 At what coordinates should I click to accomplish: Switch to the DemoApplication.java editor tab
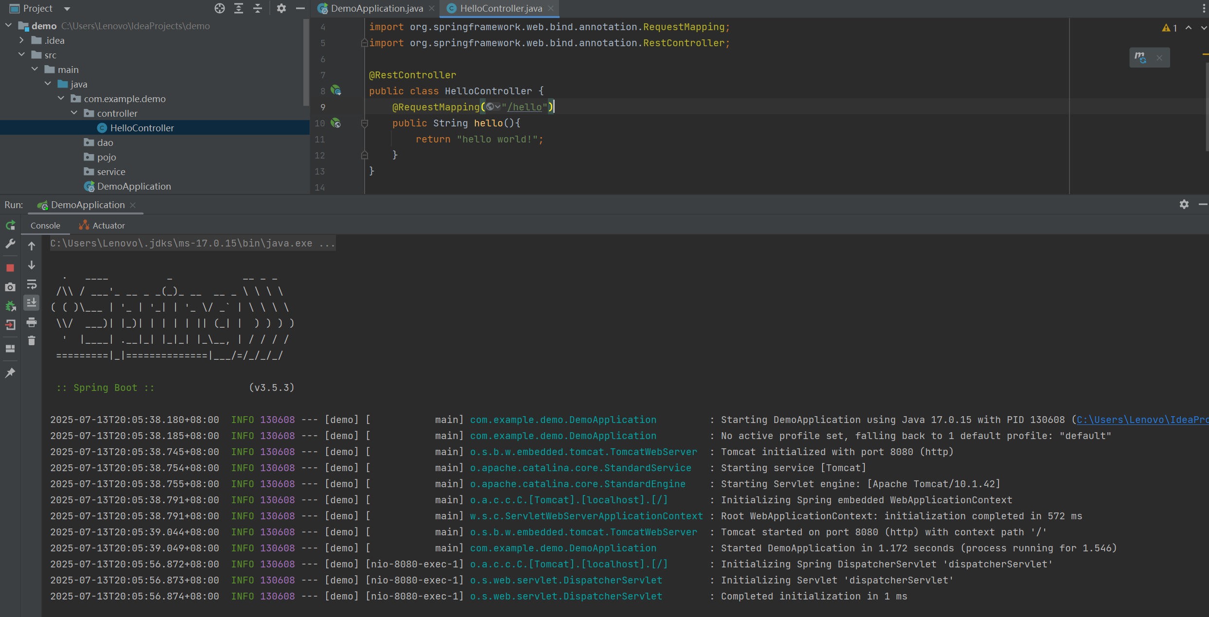(377, 8)
